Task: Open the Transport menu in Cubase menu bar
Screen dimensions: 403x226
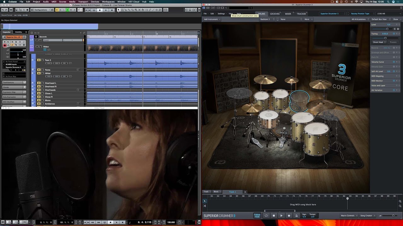Action: pos(83,2)
